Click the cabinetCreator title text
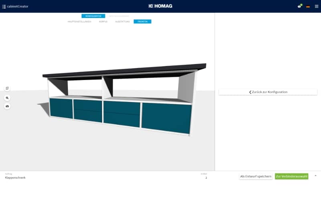Image resolution: width=321 pixels, height=208 pixels. coord(18,6)
